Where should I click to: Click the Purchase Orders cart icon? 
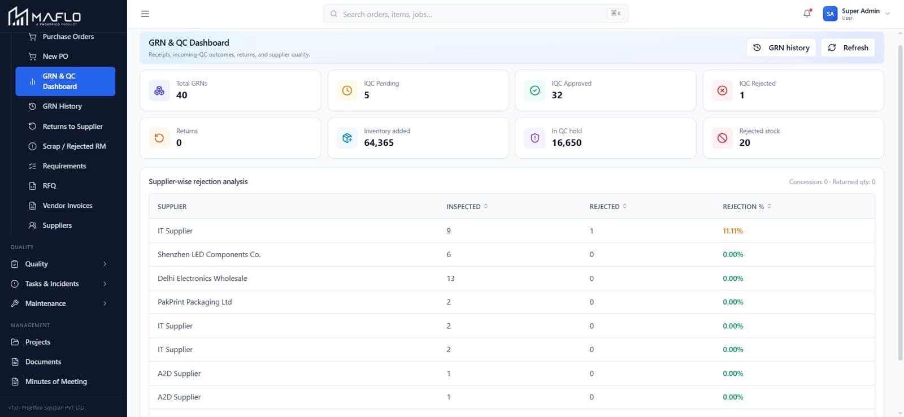click(x=32, y=36)
